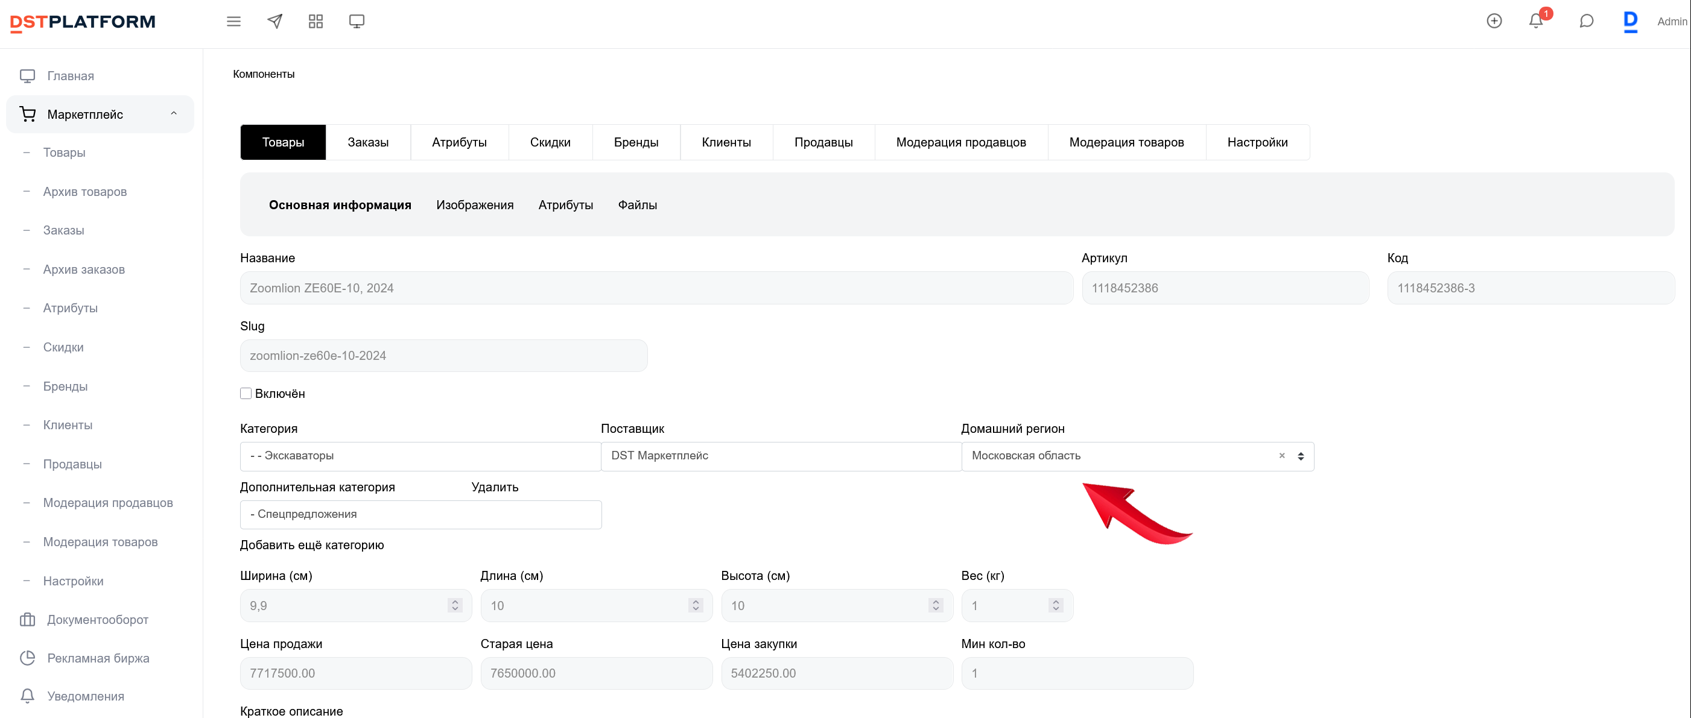The height and width of the screenshot is (718, 1691).
Task: Open the grid apps icon
Action: tap(316, 22)
